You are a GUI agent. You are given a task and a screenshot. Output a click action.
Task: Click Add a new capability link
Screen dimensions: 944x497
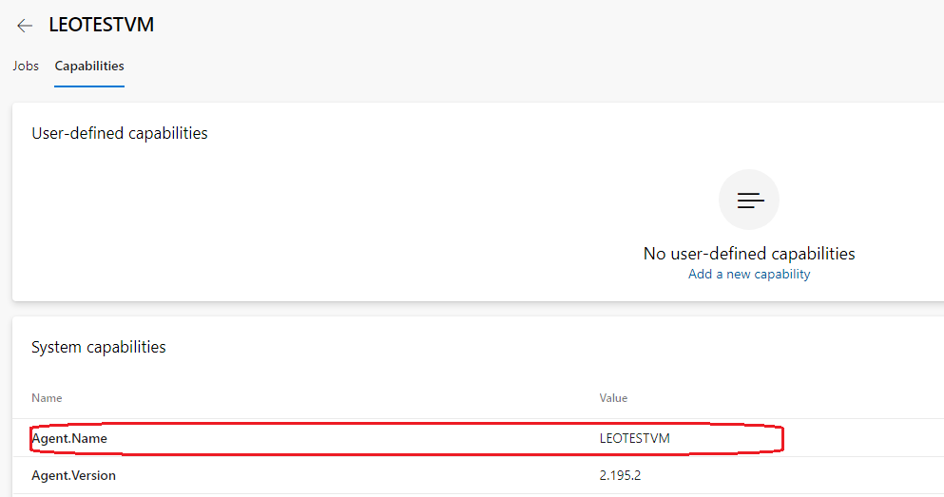point(749,275)
